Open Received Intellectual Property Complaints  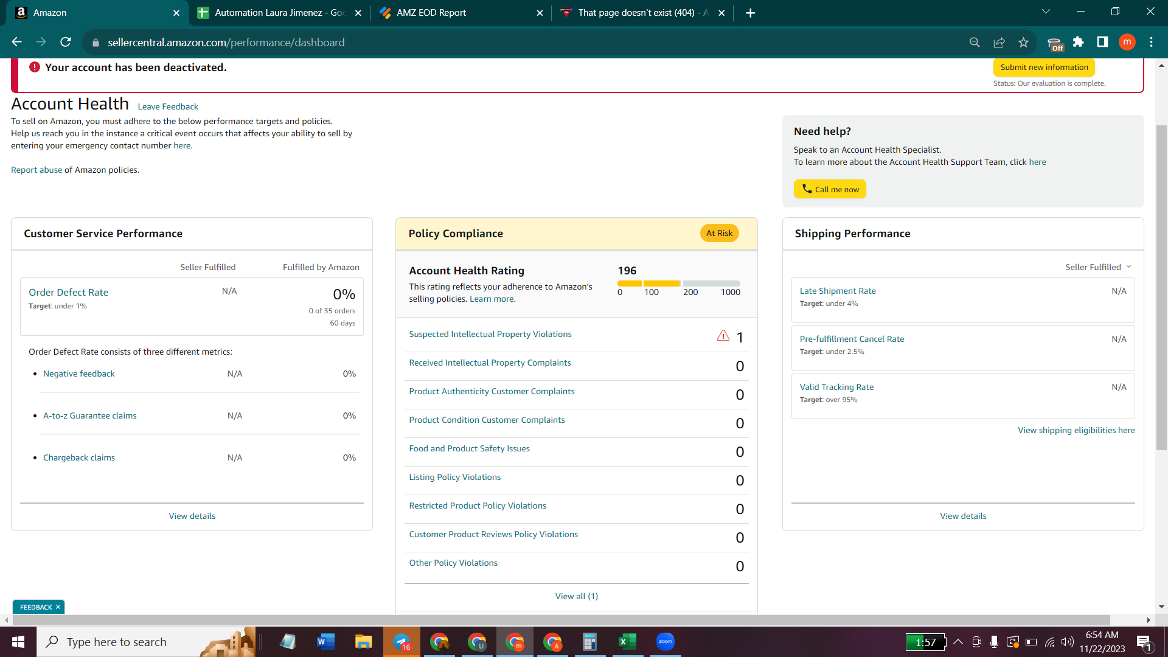[x=490, y=363]
